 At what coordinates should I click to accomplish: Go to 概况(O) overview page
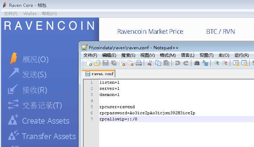(x=35, y=60)
